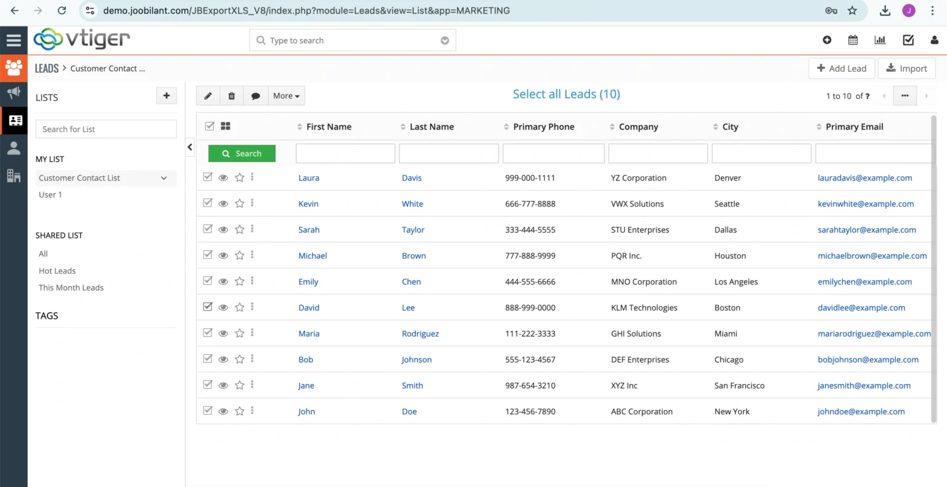
Task: Click the hamburger menu in the sidebar
Action: 14,39
